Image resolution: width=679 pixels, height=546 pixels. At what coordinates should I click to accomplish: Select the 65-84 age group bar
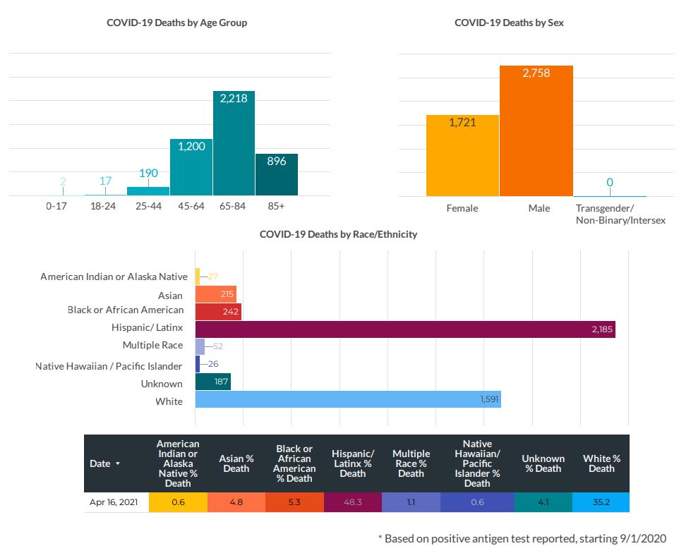[x=234, y=143]
